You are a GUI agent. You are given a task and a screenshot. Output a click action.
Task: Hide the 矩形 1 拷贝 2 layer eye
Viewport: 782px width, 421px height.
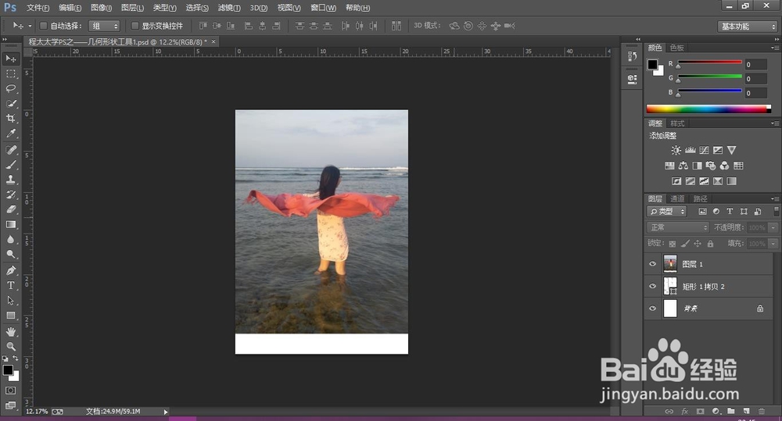click(652, 286)
